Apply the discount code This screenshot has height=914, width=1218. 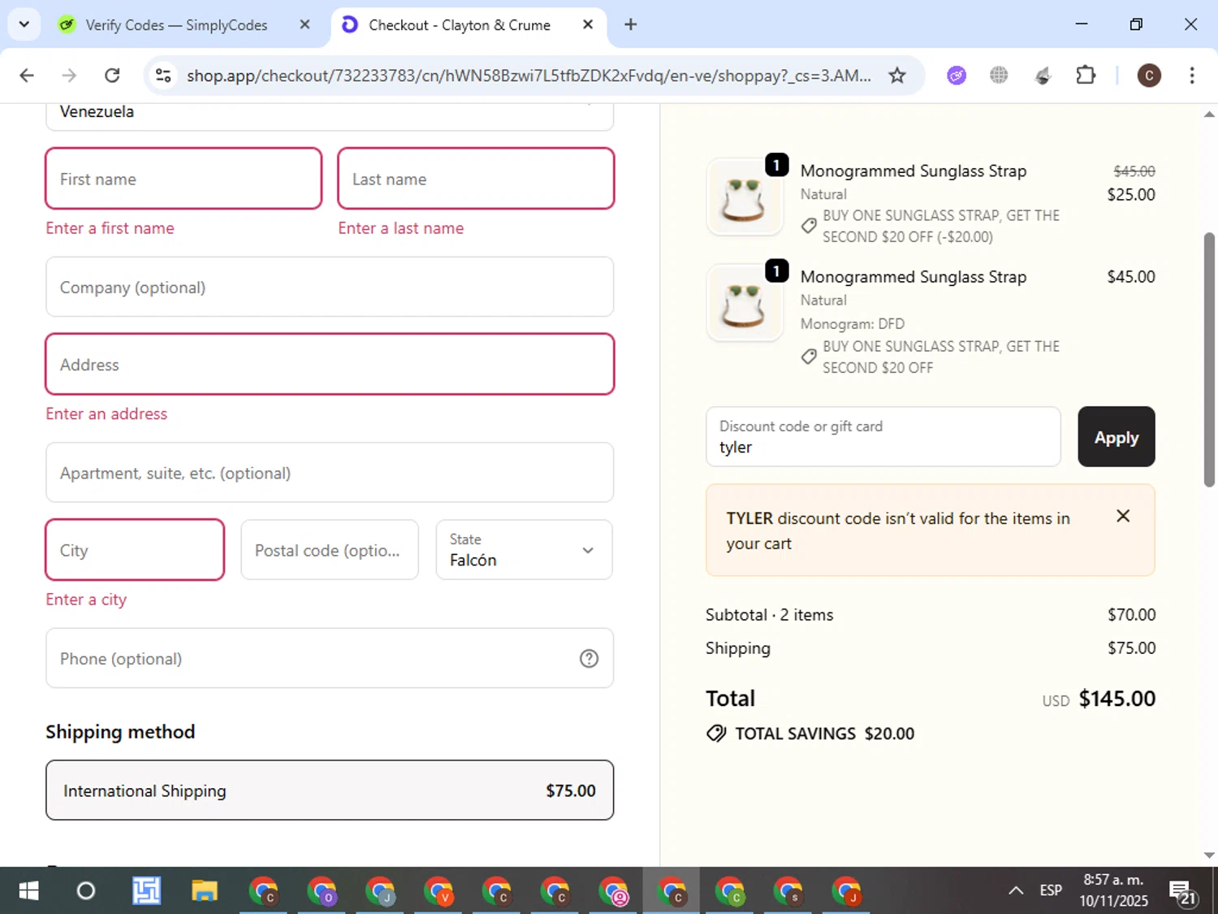[x=1116, y=437]
